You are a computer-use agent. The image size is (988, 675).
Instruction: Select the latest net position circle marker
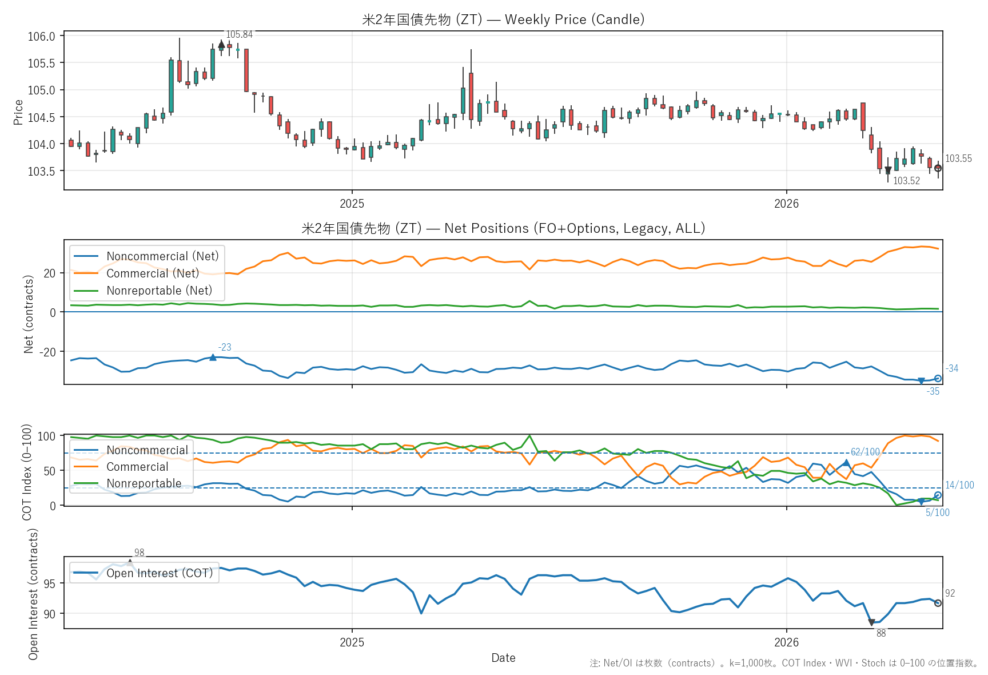[x=938, y=379]
